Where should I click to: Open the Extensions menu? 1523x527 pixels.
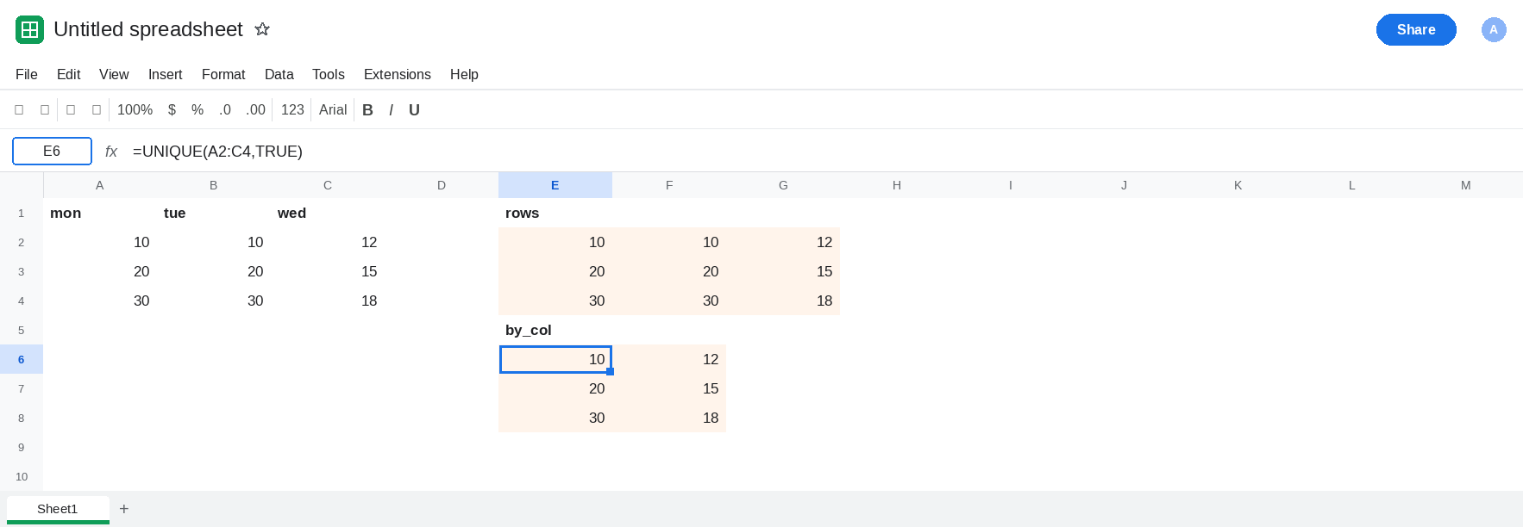point(397,74)
